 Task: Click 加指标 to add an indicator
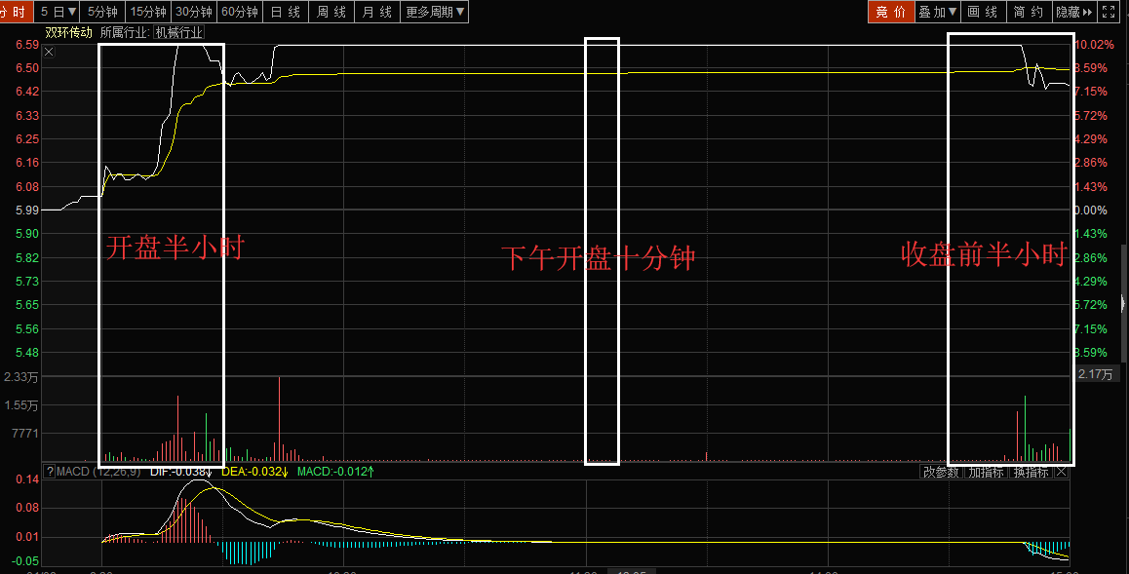point(986,472)
